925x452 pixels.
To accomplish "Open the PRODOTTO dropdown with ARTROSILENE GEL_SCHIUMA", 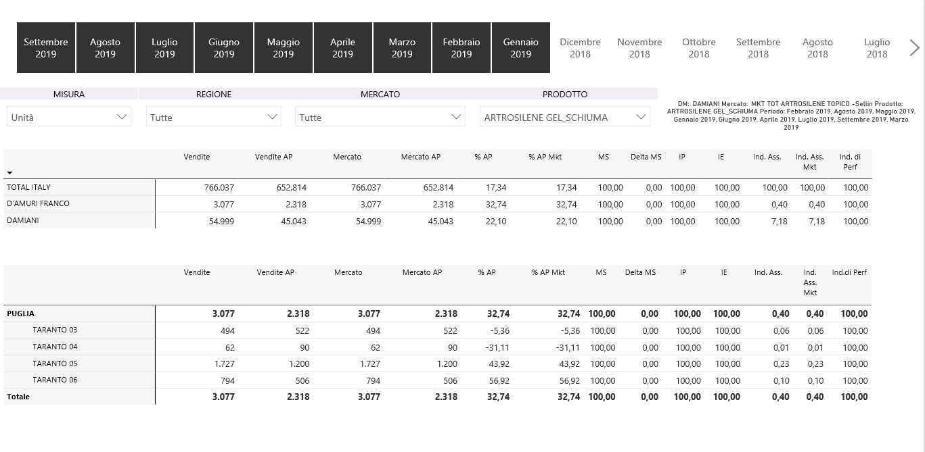I will pyautogui.click(x=564, y=117).
